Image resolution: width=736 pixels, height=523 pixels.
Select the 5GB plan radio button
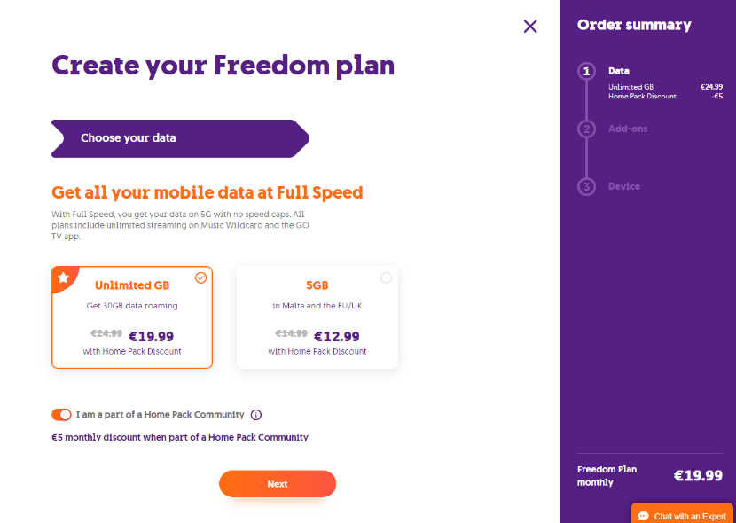(x=386, y=278)
